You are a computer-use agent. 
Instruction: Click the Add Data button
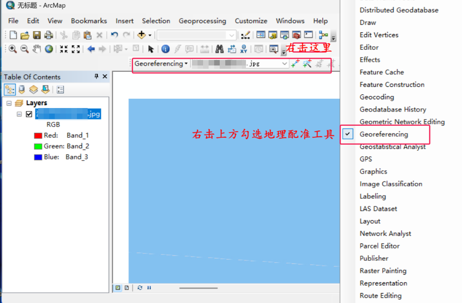(x=141, y=35)
